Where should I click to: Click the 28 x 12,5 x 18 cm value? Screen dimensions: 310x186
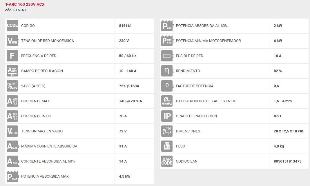click(x=289, y=131)
